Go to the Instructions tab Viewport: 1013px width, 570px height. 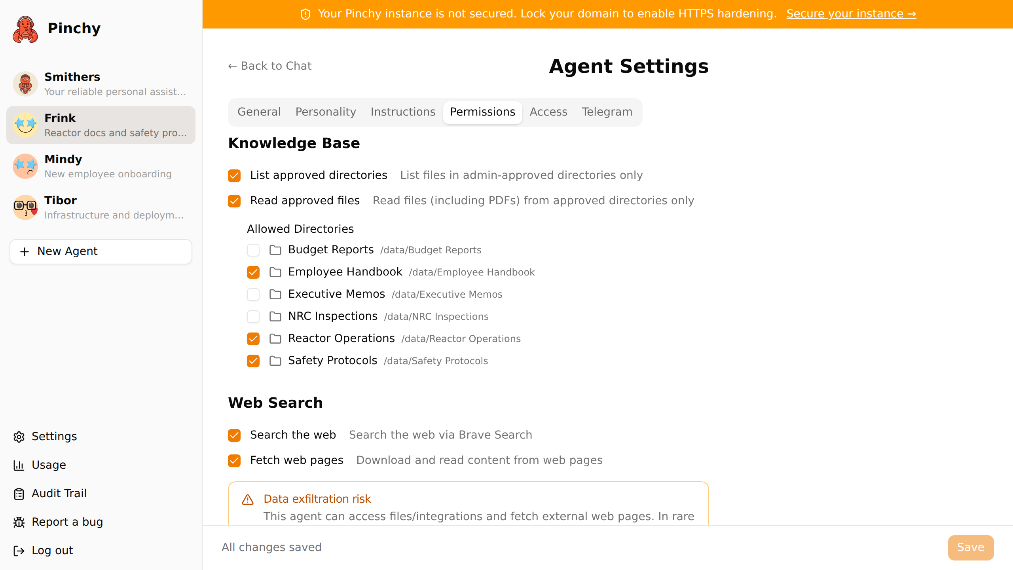pyautogui.click(x=403, y=112)
